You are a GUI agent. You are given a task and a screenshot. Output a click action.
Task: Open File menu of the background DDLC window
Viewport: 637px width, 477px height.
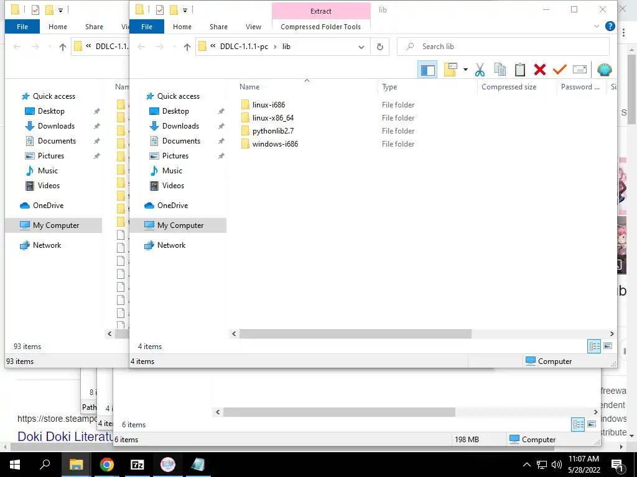click(x=22, y=27)
